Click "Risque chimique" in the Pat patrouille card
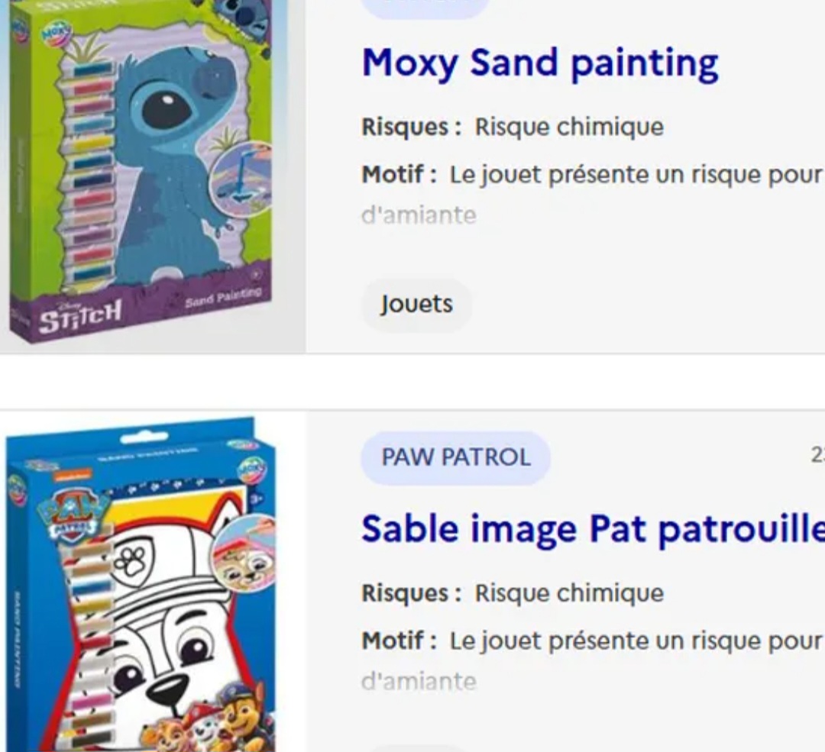 569,593
